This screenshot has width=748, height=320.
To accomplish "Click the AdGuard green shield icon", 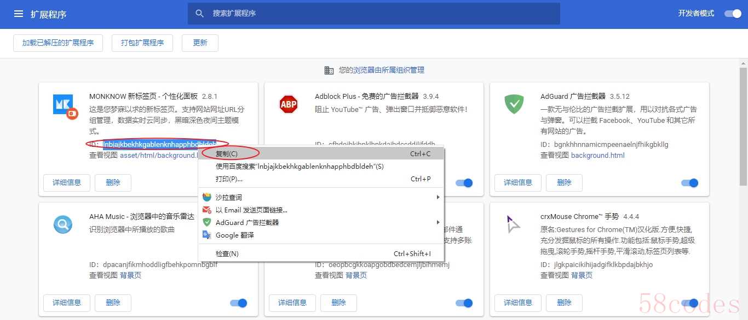I will (514, 104).
